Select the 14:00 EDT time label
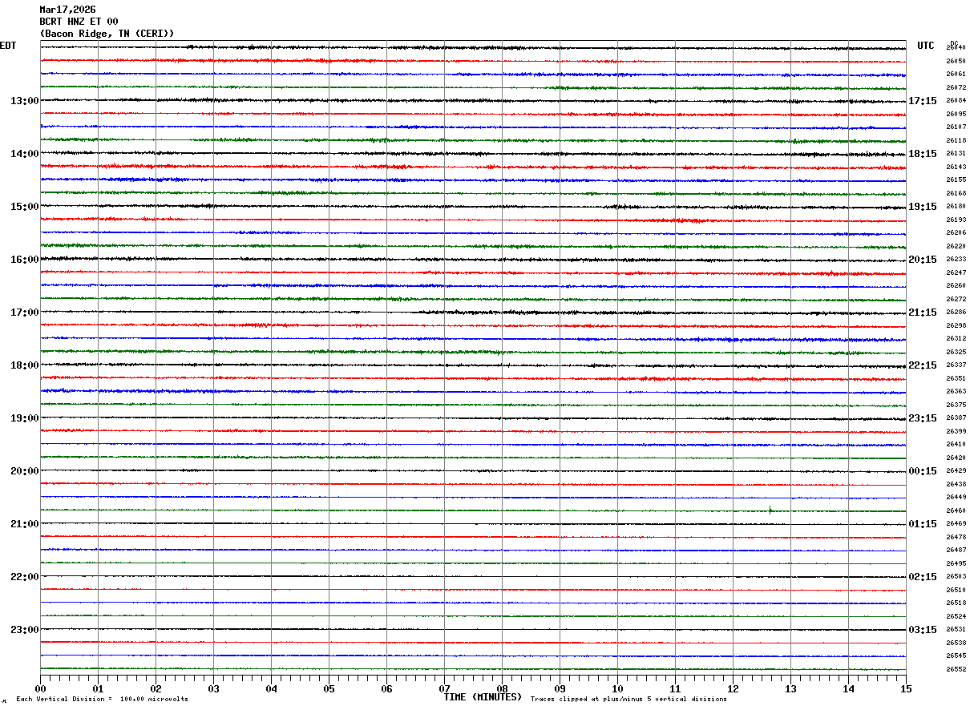Screen dimensions: 970x710 click(25, 154)
